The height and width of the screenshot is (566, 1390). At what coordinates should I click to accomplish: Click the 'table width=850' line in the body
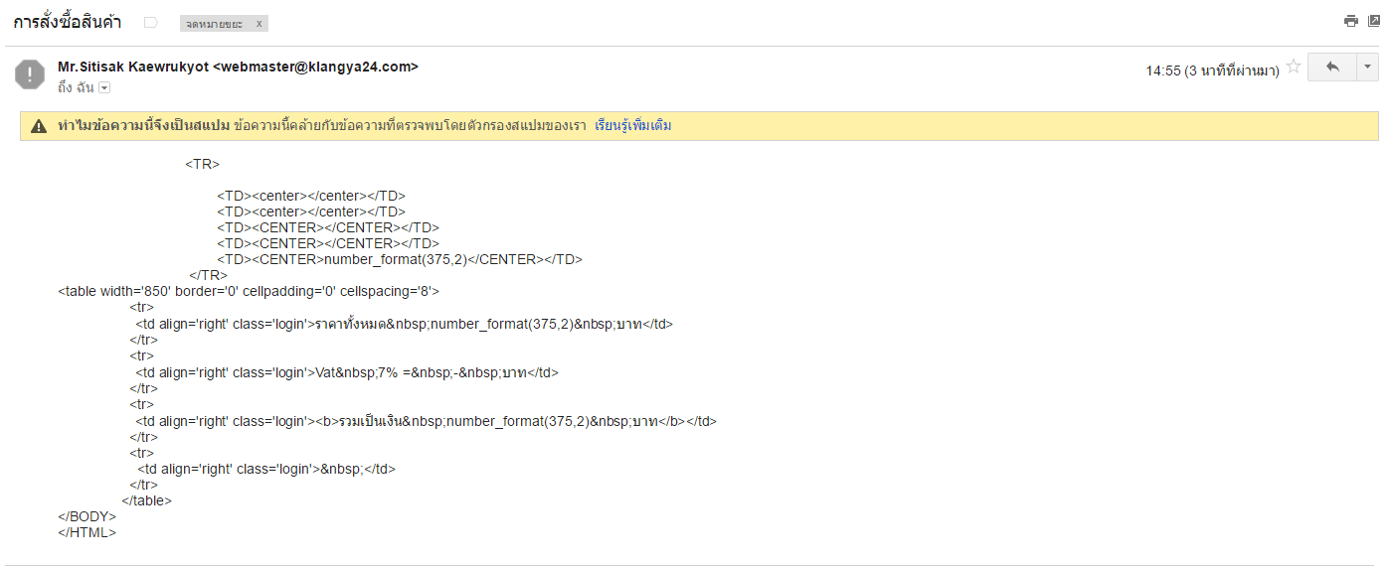249,292
